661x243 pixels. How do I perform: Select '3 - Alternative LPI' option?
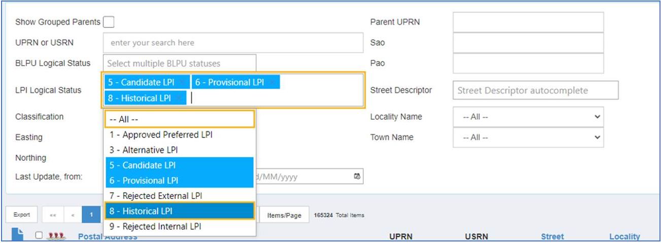179,150
